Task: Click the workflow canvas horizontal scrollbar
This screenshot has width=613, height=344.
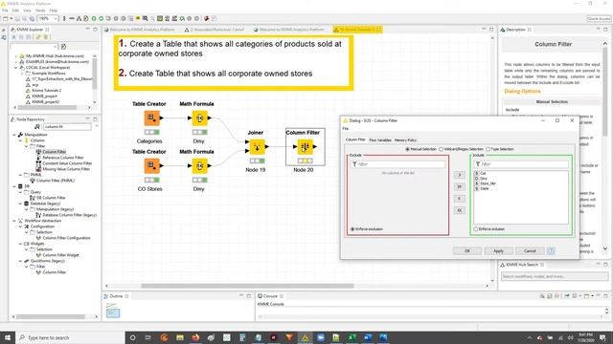Action: click(x=247, y=286)
